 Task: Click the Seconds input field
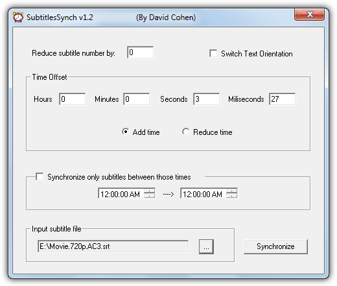pyautogui.click(x=207, y=99)
